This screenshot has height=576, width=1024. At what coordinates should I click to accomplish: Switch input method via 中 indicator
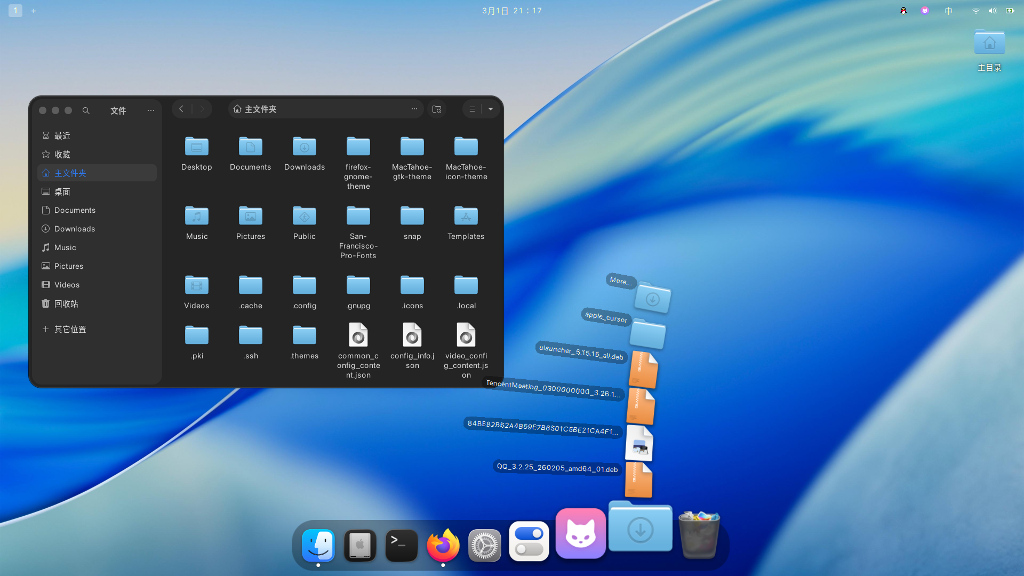tap(948, 11)
